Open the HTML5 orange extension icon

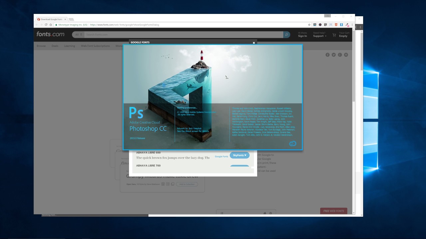tap(336, 25)
